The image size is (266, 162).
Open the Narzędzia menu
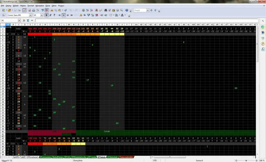pyautogui.click(x=40, y=5)
